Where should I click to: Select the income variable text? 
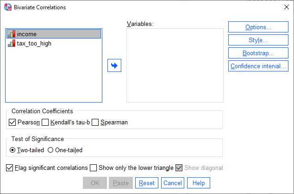[x=27, y=34]
